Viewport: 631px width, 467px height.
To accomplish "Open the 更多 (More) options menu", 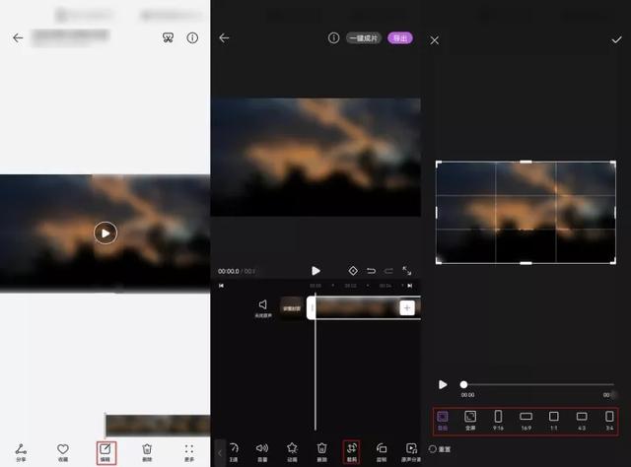I will [189, 451].
